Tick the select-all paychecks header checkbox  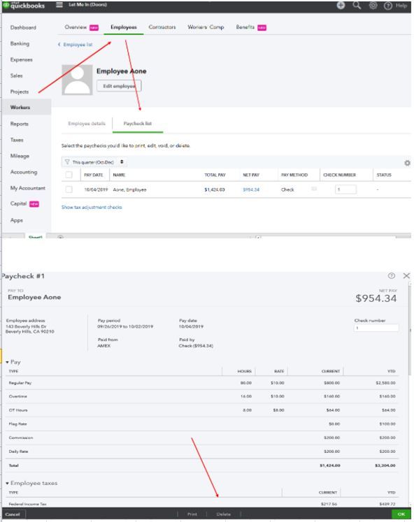tap(69, 175)
